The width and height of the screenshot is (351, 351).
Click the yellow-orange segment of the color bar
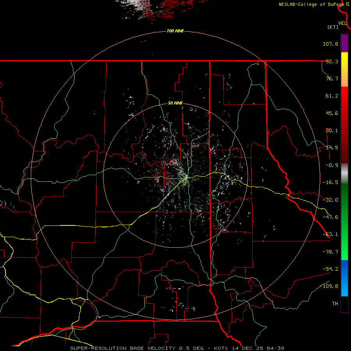[x=344, y=69]
